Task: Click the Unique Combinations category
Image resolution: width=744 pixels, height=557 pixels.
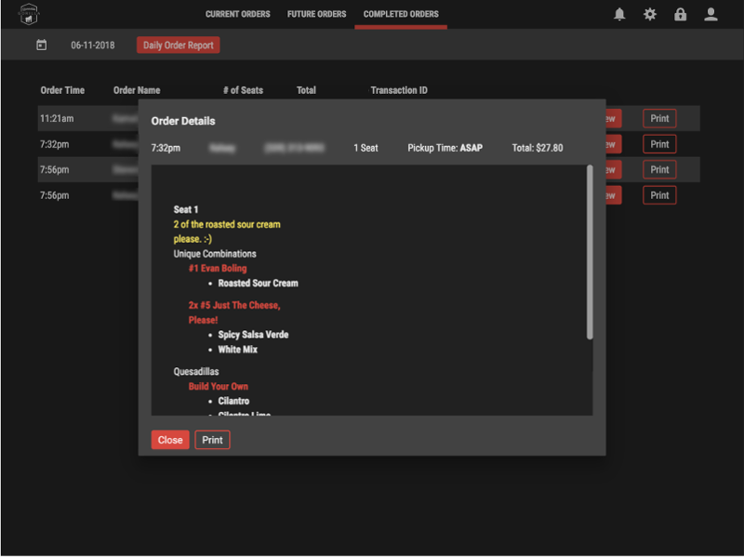Action: coord(215,254)
